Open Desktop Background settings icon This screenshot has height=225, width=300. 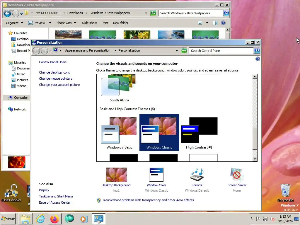pyautogui.click(x=116, y=175)
